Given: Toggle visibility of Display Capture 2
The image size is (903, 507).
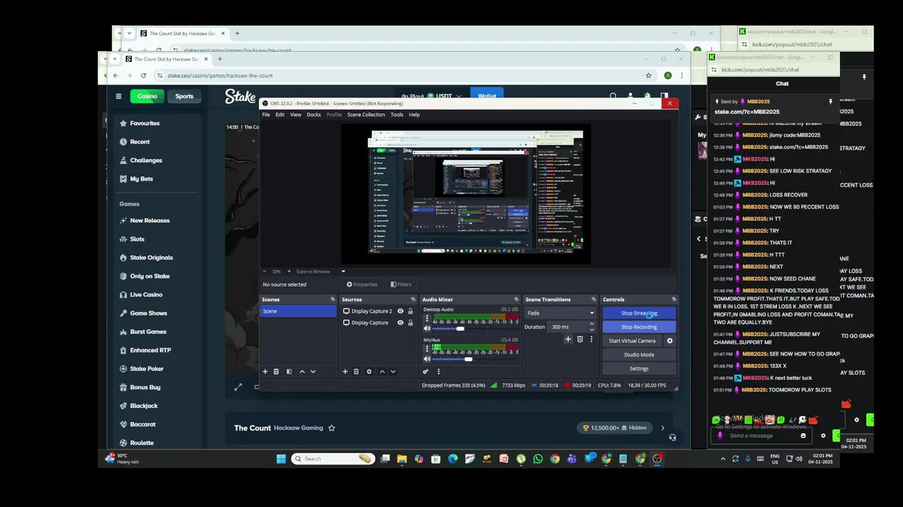Looking at the screenshot, I should click(400, 311).
